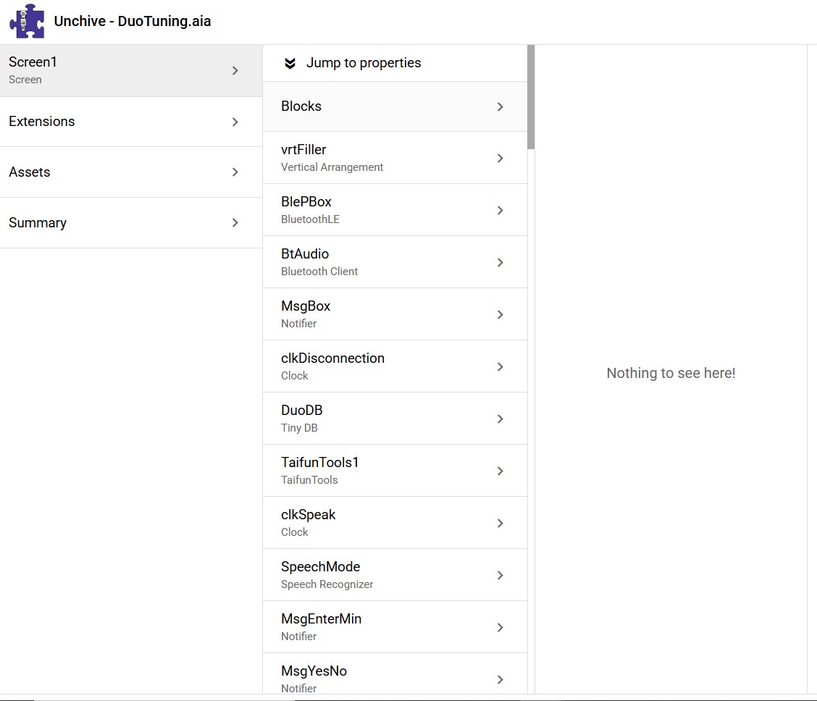Image resolution: width=817 pixels, height=701 pixels.
Task: Click the Jump to properties link
Action: pos(363,63)
